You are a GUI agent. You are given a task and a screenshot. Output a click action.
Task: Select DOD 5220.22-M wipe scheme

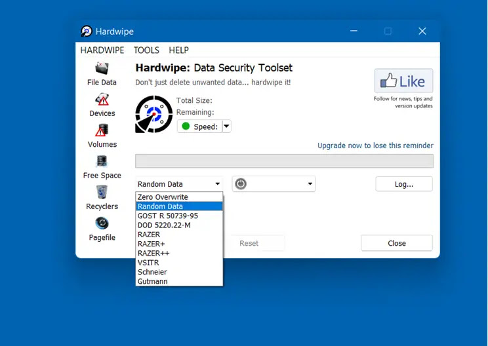tap(179, 225)
